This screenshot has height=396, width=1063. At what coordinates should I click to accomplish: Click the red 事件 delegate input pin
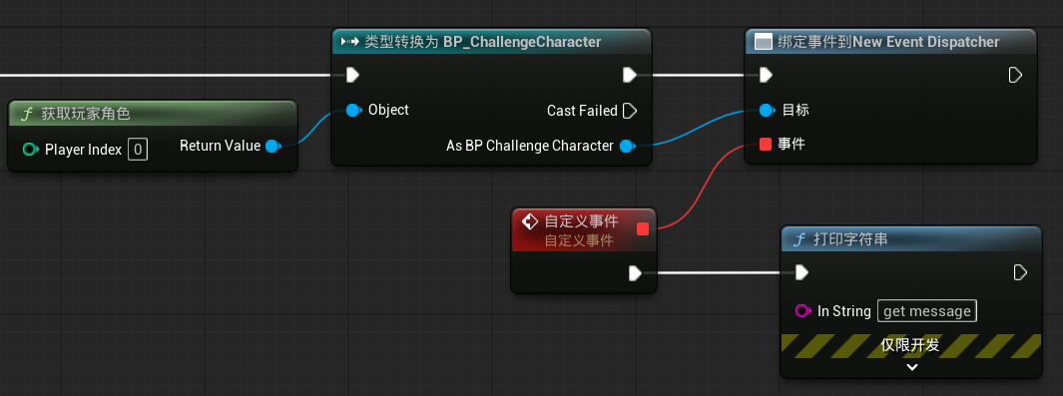(x=766, y=144)
